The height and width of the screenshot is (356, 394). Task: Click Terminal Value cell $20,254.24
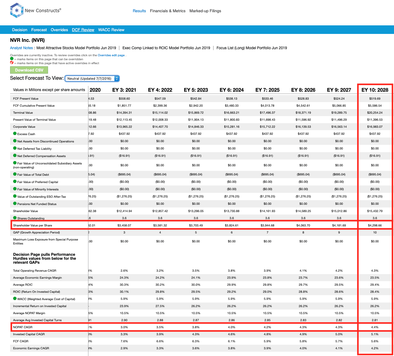click(x=375, y=112)
